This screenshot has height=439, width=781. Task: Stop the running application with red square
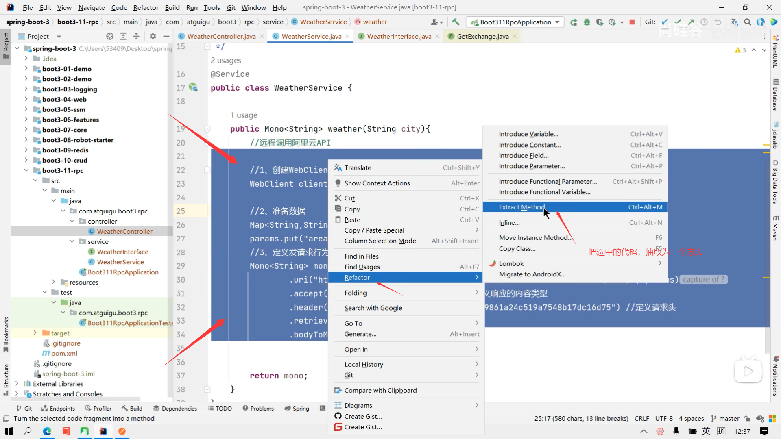pos(632,22)
